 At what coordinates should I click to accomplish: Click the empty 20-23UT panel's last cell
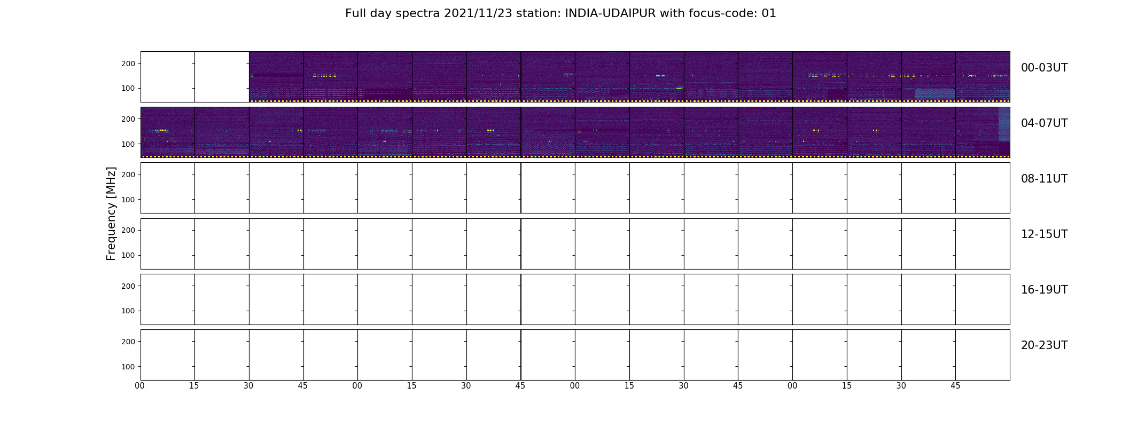pos(983,355)
